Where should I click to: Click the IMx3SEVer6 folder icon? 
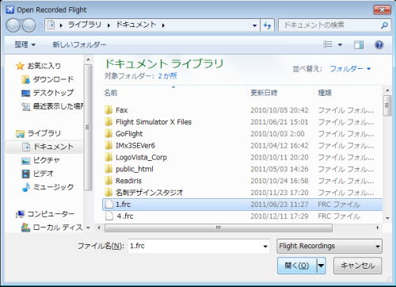109,145
